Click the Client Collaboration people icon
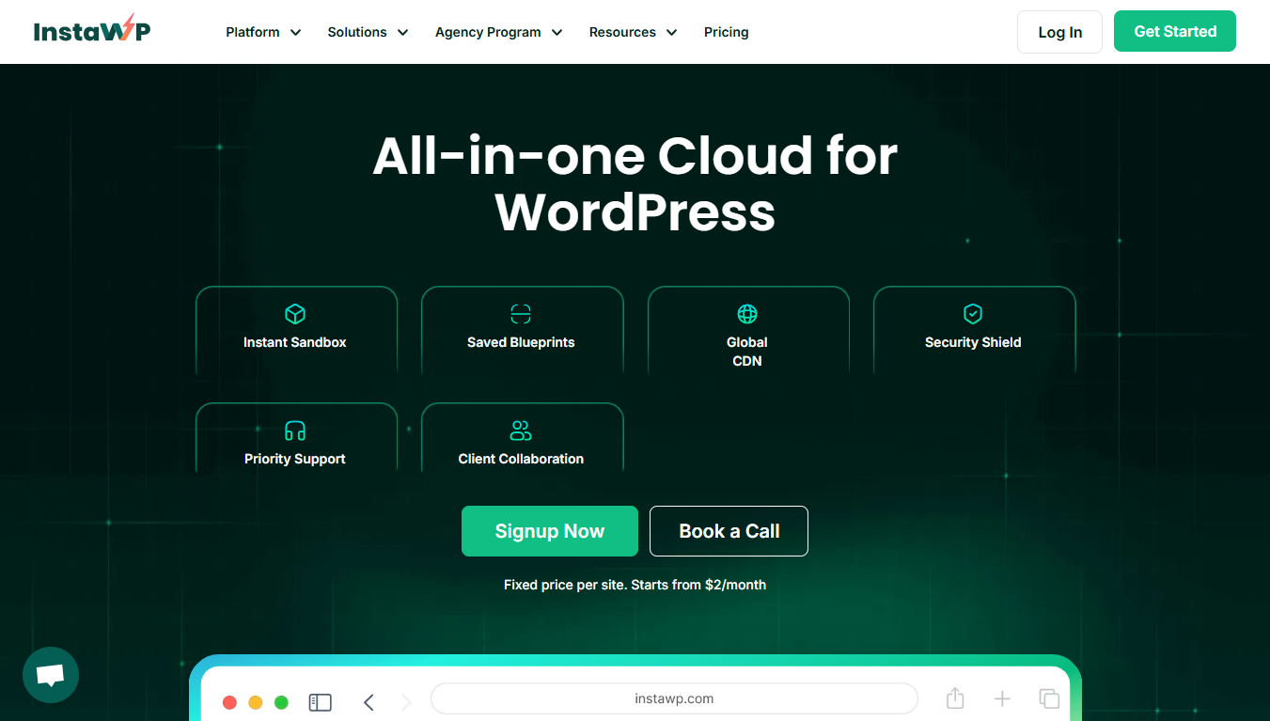1270x721 pixels. coord(521,431)
